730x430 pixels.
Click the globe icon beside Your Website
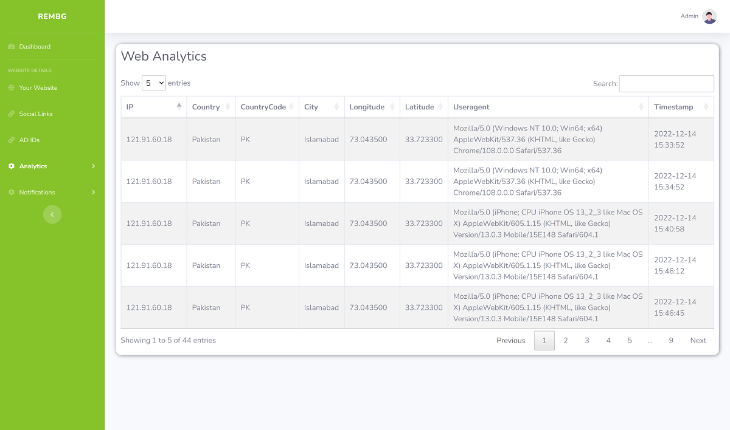pos(11,88)
